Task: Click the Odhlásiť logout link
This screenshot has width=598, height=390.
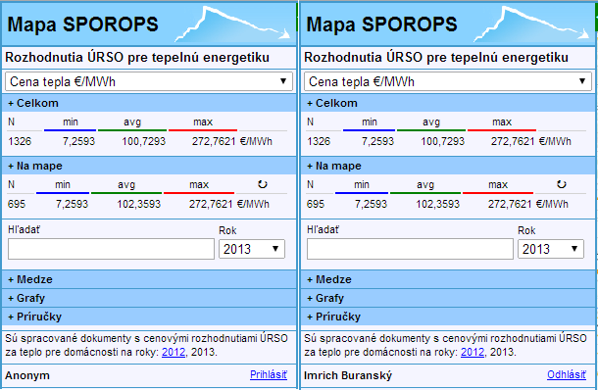Action: 567,374
